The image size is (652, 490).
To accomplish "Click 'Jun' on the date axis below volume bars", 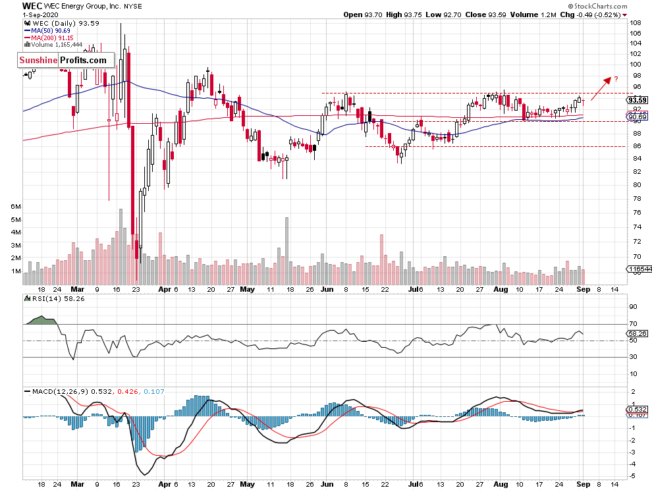I will click(327, 290).
